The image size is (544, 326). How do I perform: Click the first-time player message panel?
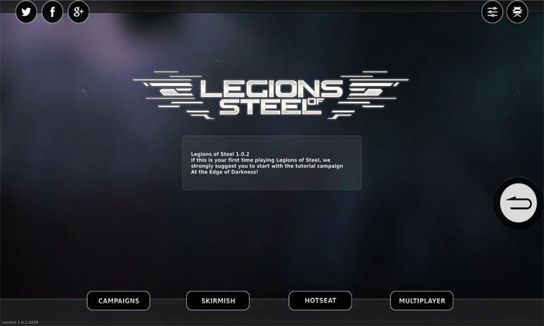click(x=271, y=163)
